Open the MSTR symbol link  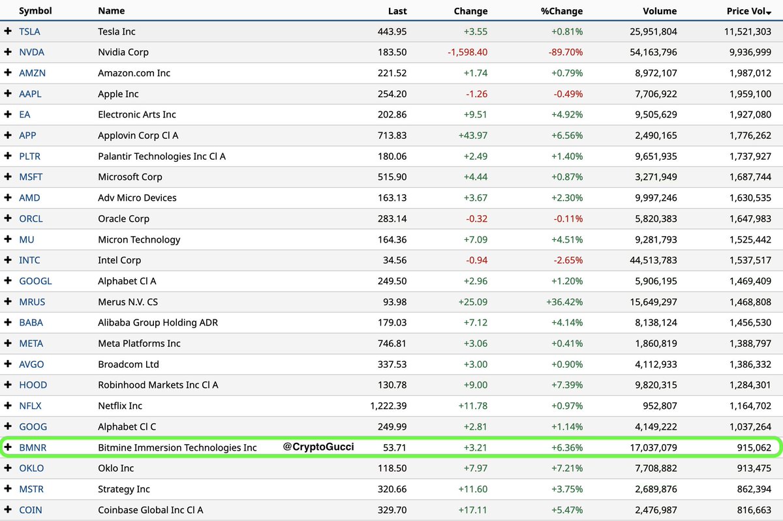[x=31, y=489]
